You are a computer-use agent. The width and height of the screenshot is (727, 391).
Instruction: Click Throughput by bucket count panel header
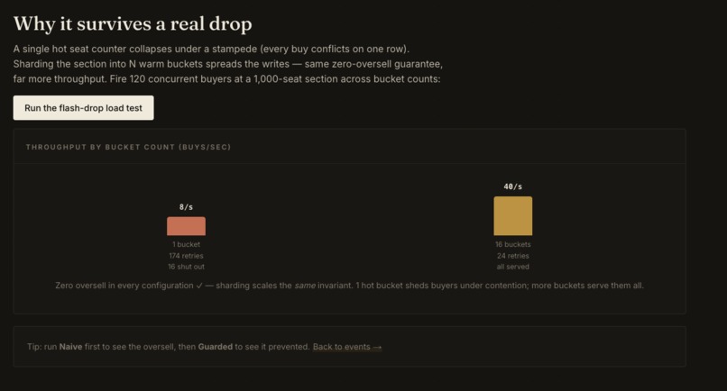pyautogui.click(x=128, y=147)
